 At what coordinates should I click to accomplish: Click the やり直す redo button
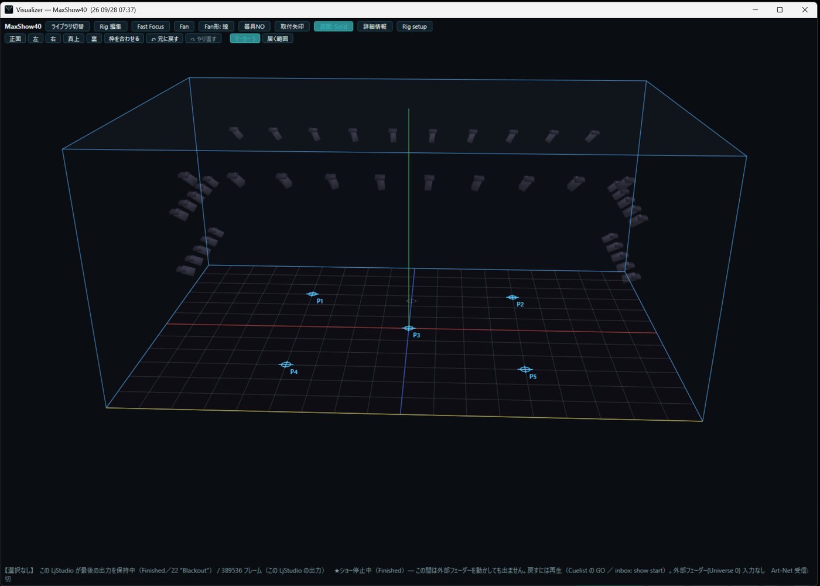[x=203, y=39]
